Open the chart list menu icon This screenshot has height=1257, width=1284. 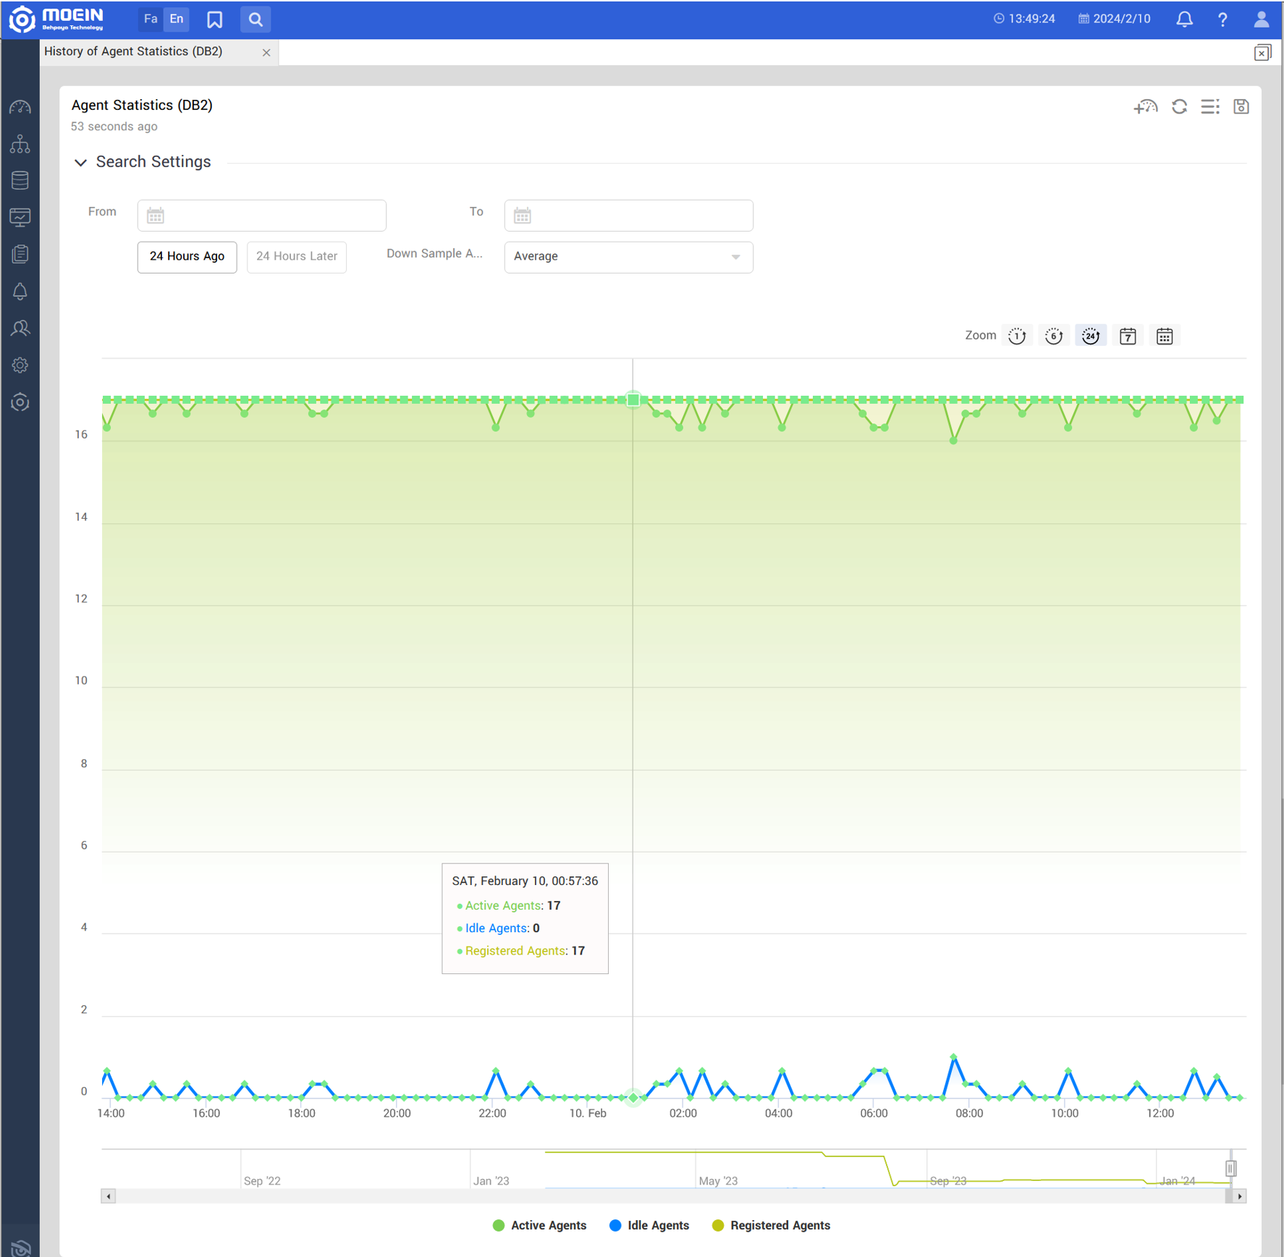[x=1210, y=107]
